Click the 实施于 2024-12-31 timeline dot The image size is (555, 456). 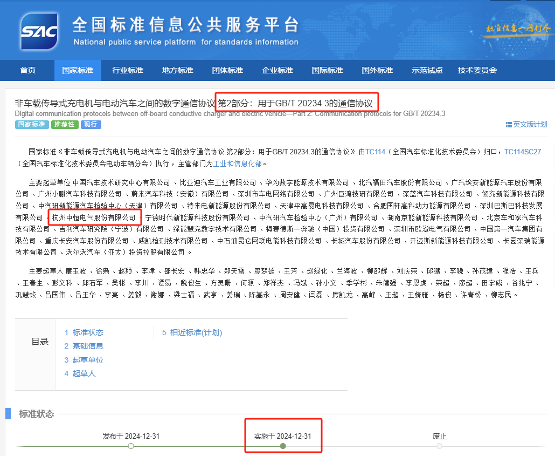click(283, 446)
